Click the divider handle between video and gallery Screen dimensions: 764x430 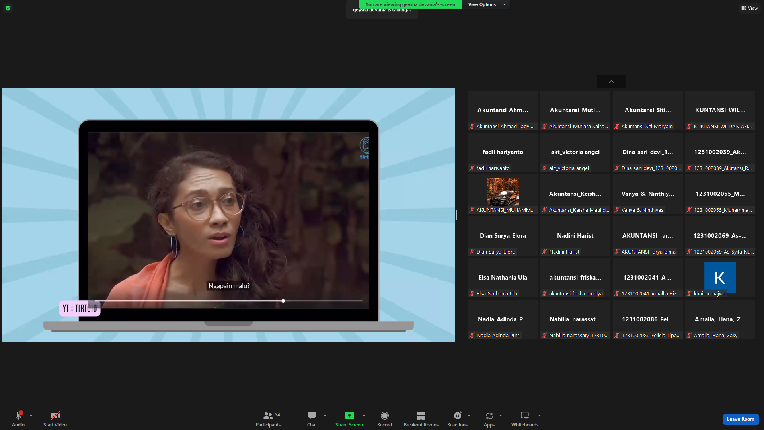tap(457, 215)
